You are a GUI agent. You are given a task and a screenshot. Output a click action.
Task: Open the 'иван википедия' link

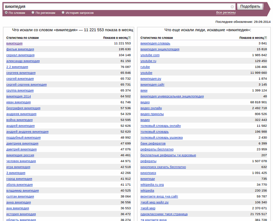point(18,102)
